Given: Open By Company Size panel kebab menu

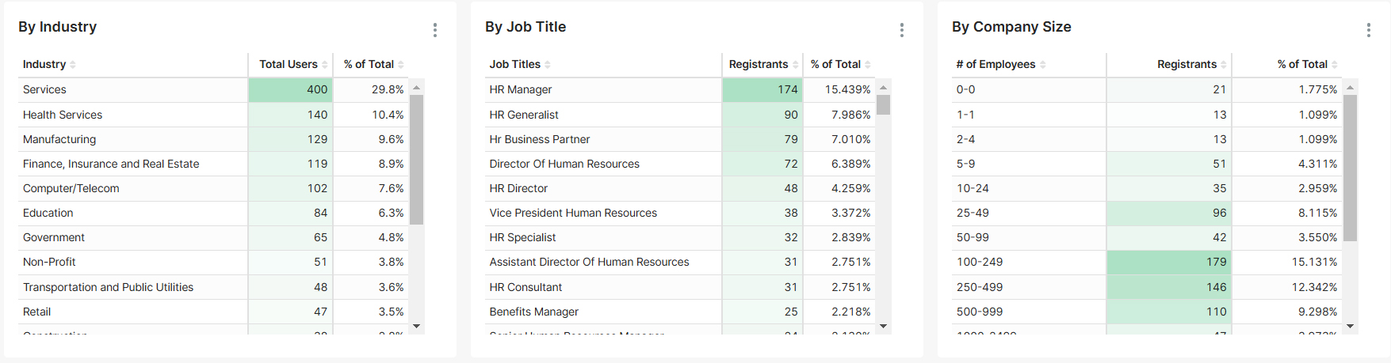Looking at the screenshot, I should pos(1369,30).
